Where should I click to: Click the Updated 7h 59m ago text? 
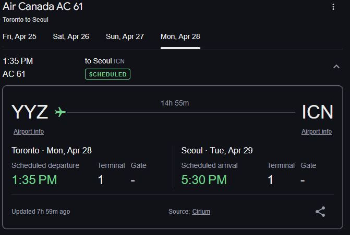point(41,212)
